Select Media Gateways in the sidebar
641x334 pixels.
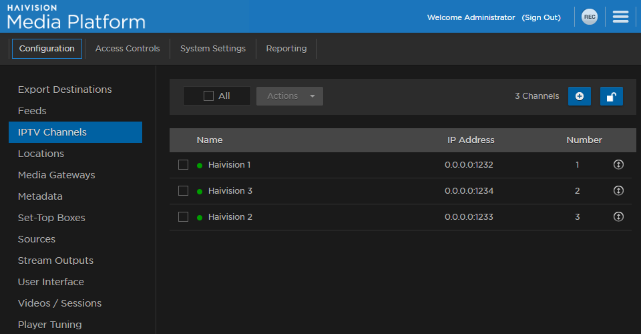pyautogui.click(x=56, y=175)
